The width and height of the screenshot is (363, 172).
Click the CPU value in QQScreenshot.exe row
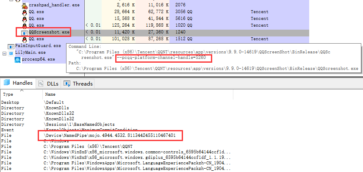click(x=93, y=32)
